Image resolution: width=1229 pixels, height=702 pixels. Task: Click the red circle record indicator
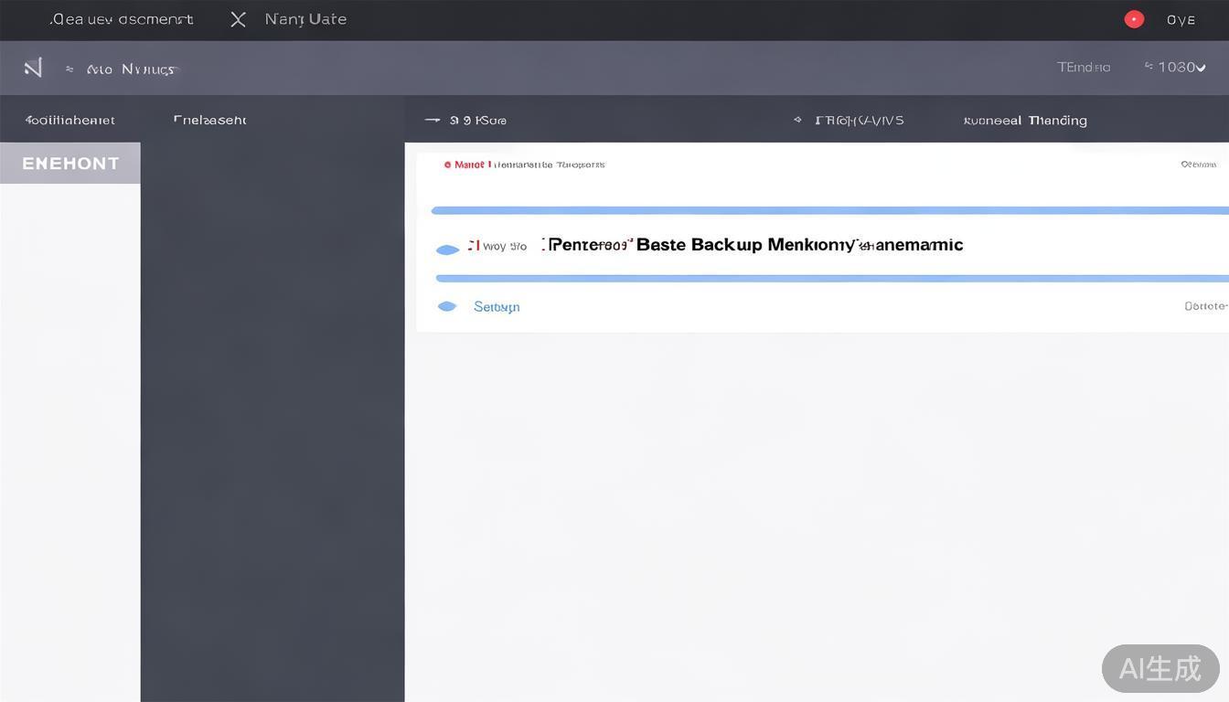pyautogui.click(x=1134, y=19)
